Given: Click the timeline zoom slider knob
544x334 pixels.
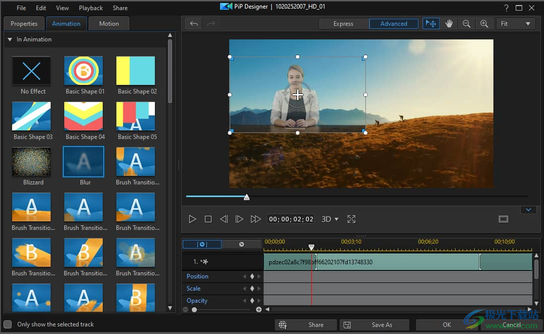Looking at the screenshot, I should click(194, 309).
